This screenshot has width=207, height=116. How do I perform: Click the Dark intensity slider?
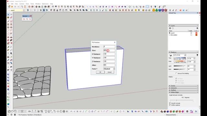click(180, 69)
